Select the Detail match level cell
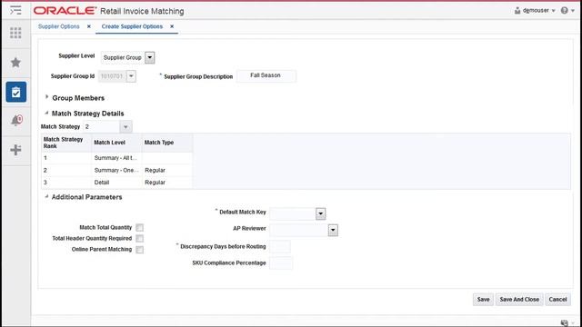 pyautogui.click(x=116, y=183)
